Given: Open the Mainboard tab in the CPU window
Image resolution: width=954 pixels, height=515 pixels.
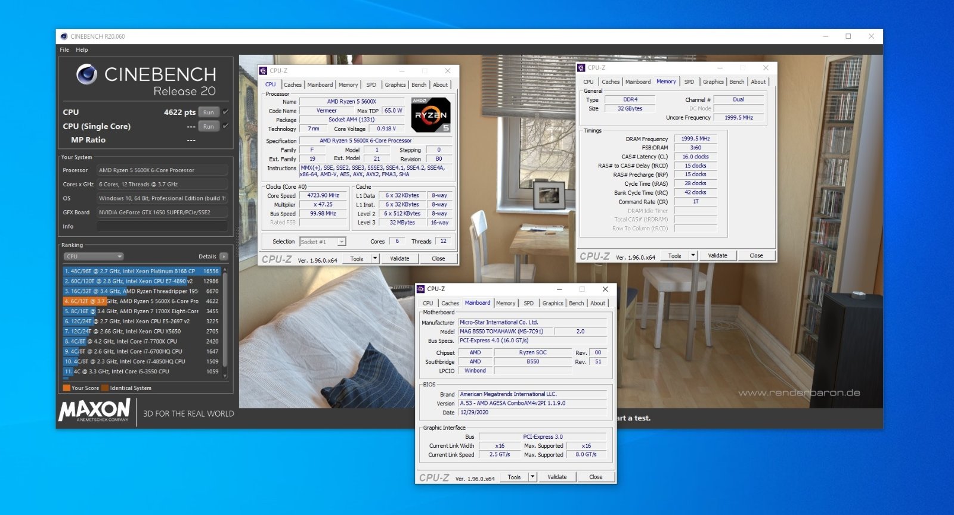Looking at the screenshot, I should click(320, 85).
